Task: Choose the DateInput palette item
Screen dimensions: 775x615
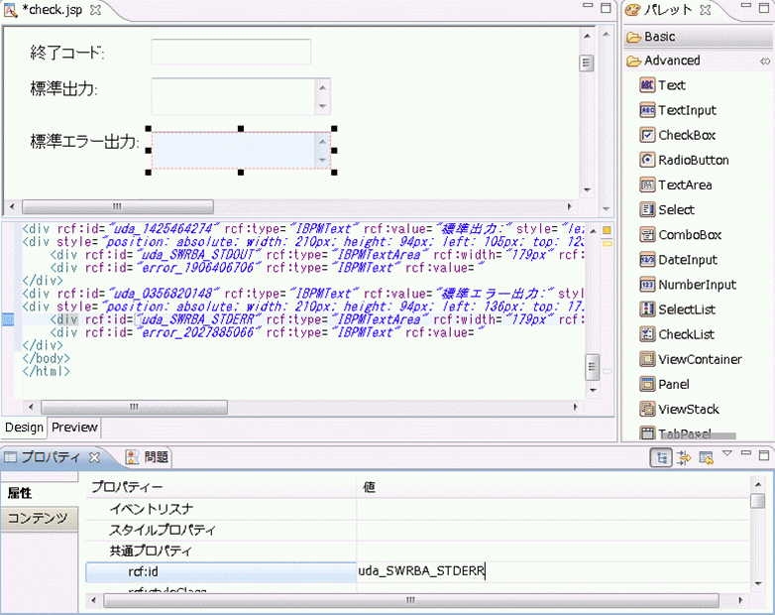Action: click(687, 260)
